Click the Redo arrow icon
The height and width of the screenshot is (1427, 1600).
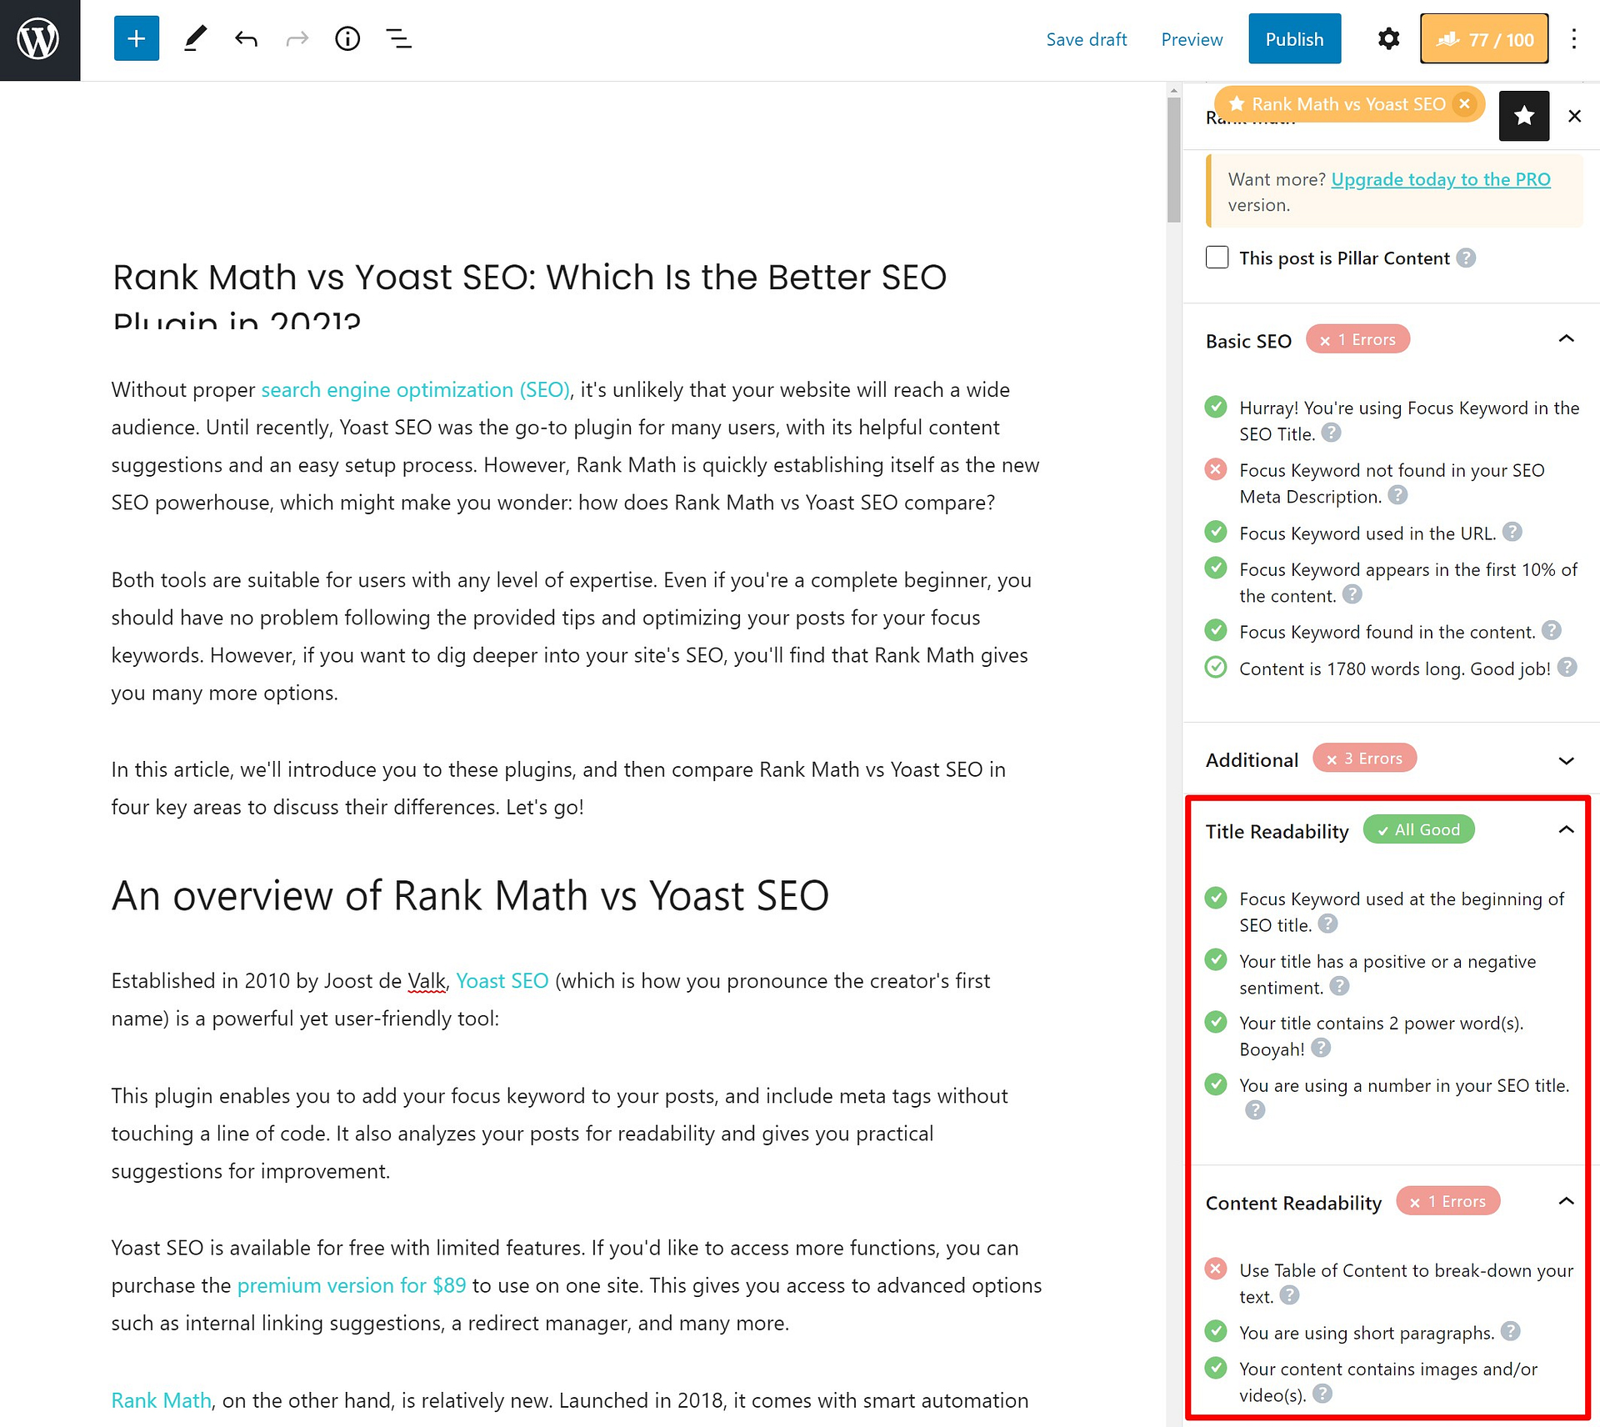[296, 38]
